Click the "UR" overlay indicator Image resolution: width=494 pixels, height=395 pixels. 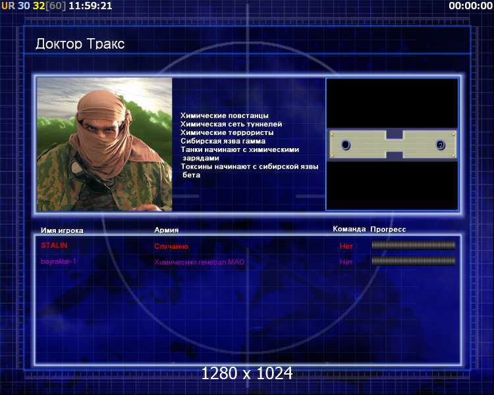click(8, 6)
